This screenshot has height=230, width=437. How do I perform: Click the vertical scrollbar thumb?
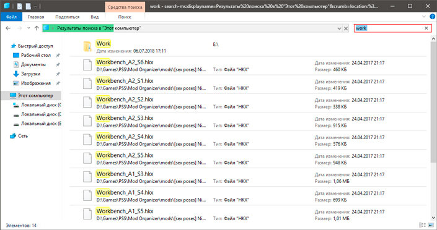433,103
